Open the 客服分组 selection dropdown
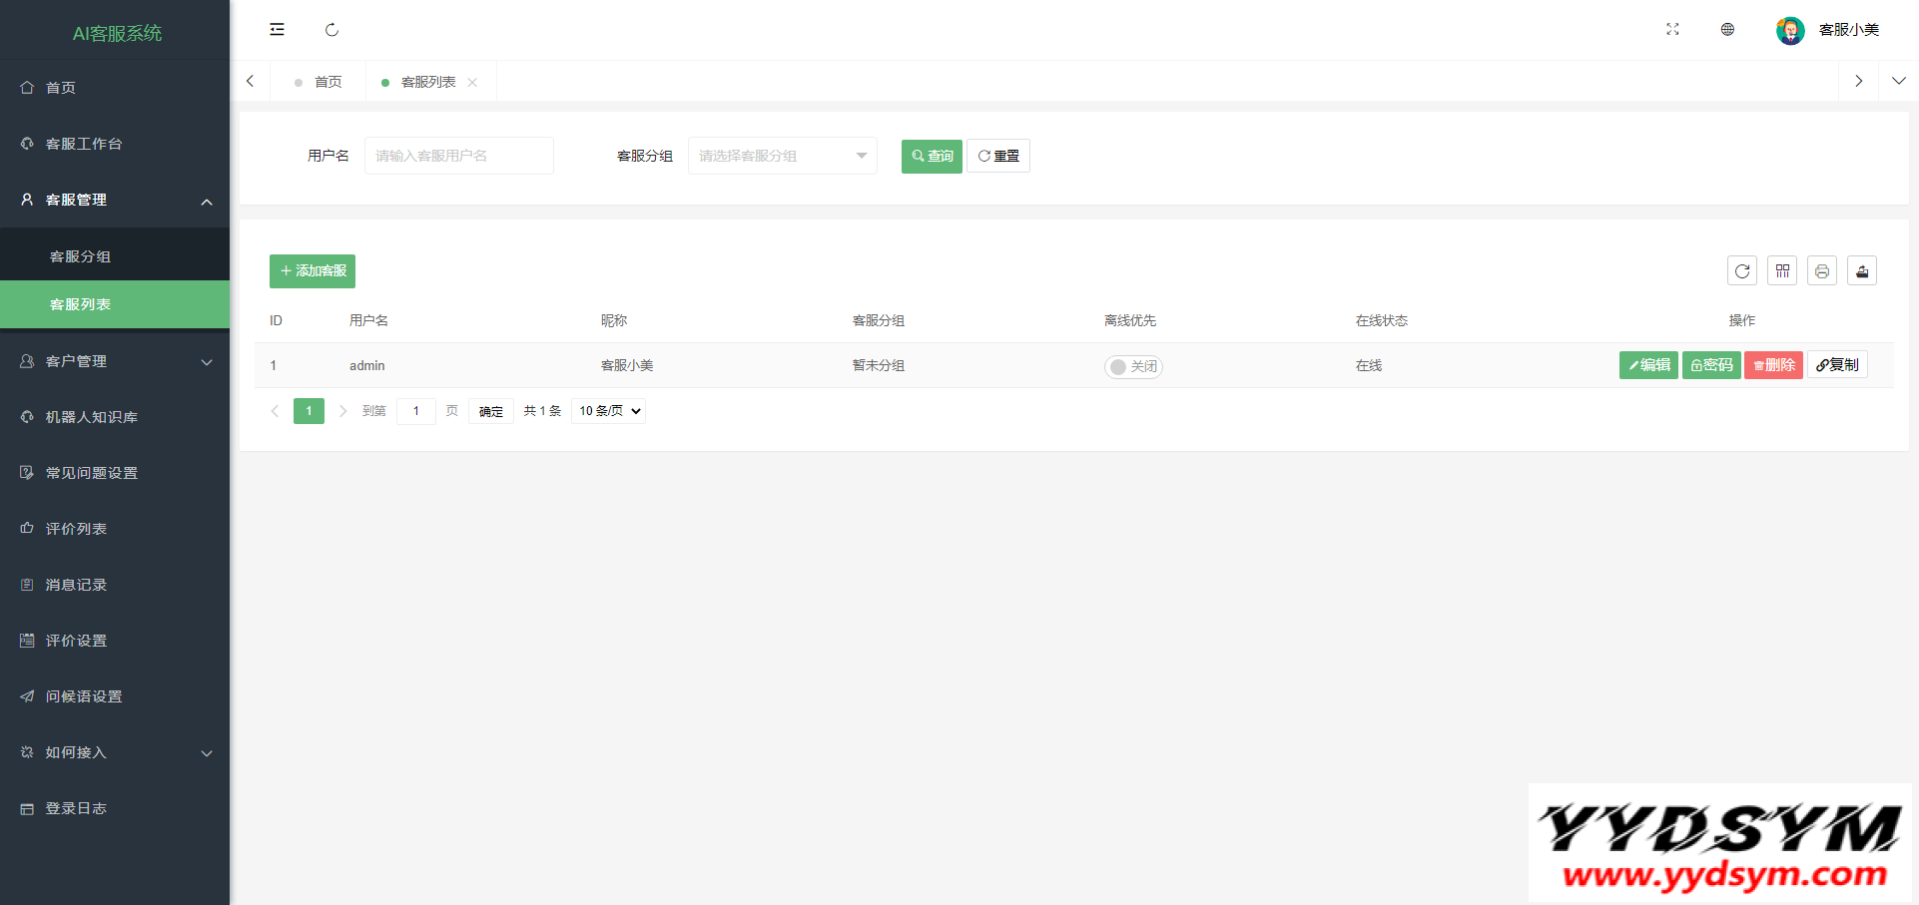The width and height of the screenshot is (1919, 905). click(x=782, y=156)
